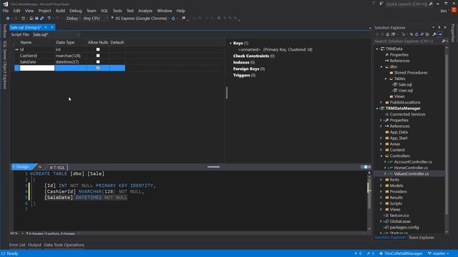Open the Analyze menu
The width and height of the screenshot is (458, 257).
coord(145,11)
